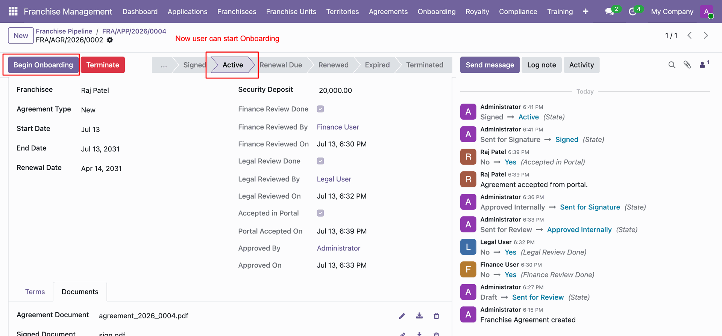
Task: Click the Security Deposit value 20,000.00
Action: [335, 90]
